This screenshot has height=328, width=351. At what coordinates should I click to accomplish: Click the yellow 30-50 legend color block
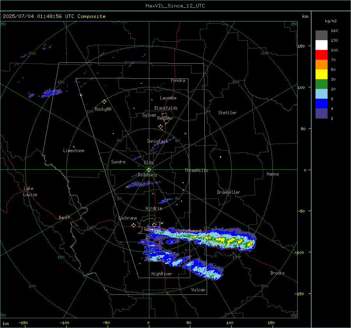pyautogui.click(x=321, y=74)
